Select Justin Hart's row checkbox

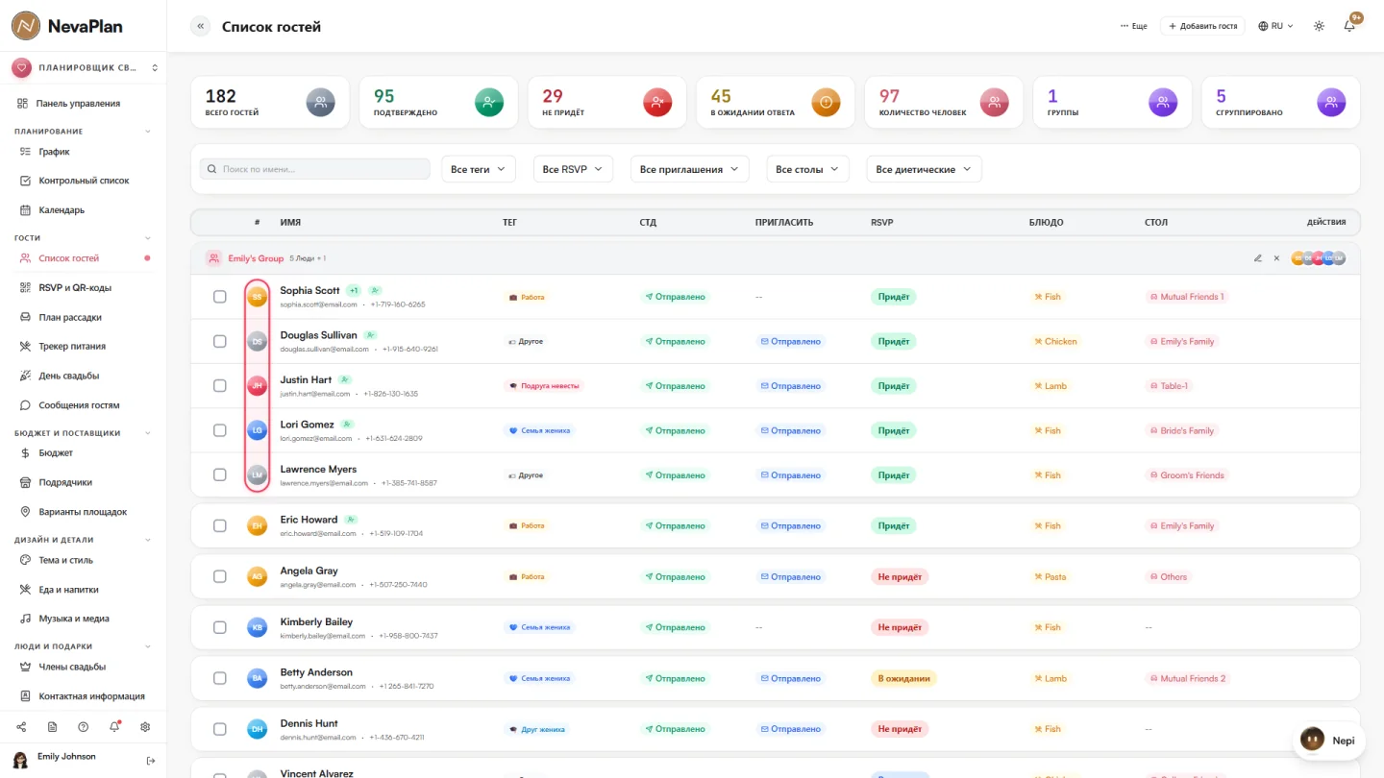click(x=220, y=386)
